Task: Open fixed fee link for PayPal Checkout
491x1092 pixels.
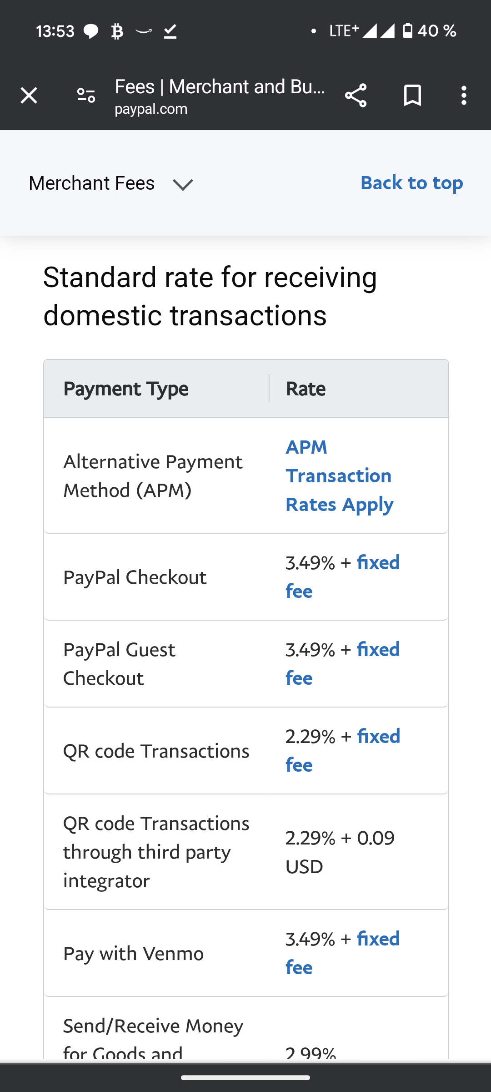Action: (x=378, y=563)
